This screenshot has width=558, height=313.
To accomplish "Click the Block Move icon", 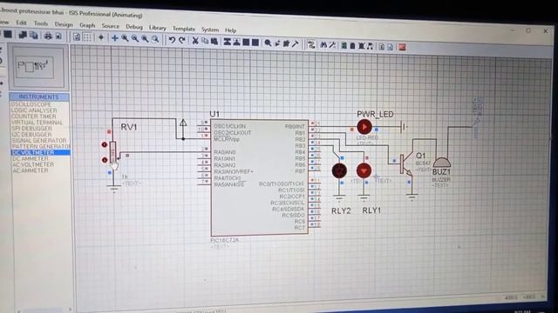I will (x=236, y=42).
